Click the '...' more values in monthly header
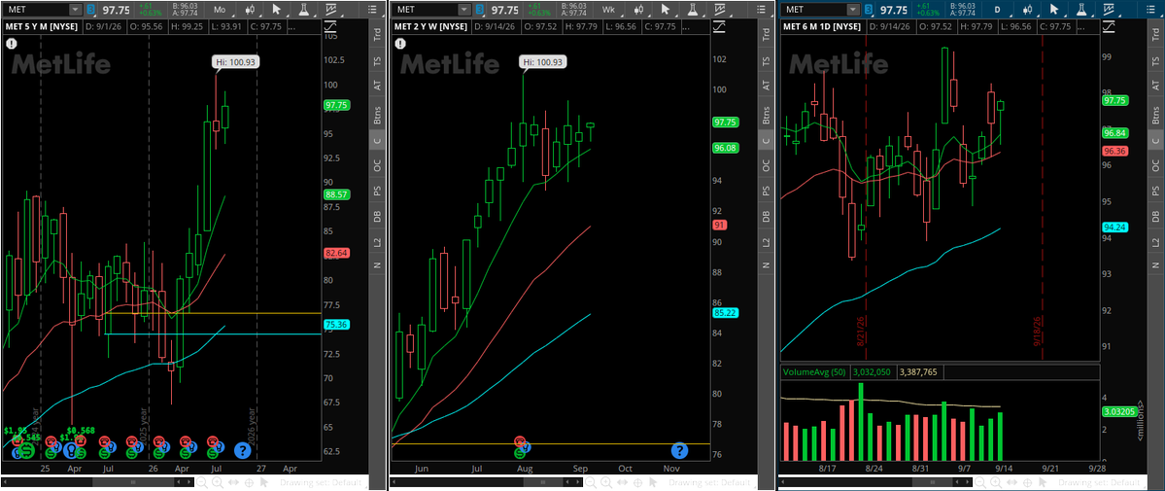Image resolution: width=1165 pixels, height=491 pixels. coord(292,27)
